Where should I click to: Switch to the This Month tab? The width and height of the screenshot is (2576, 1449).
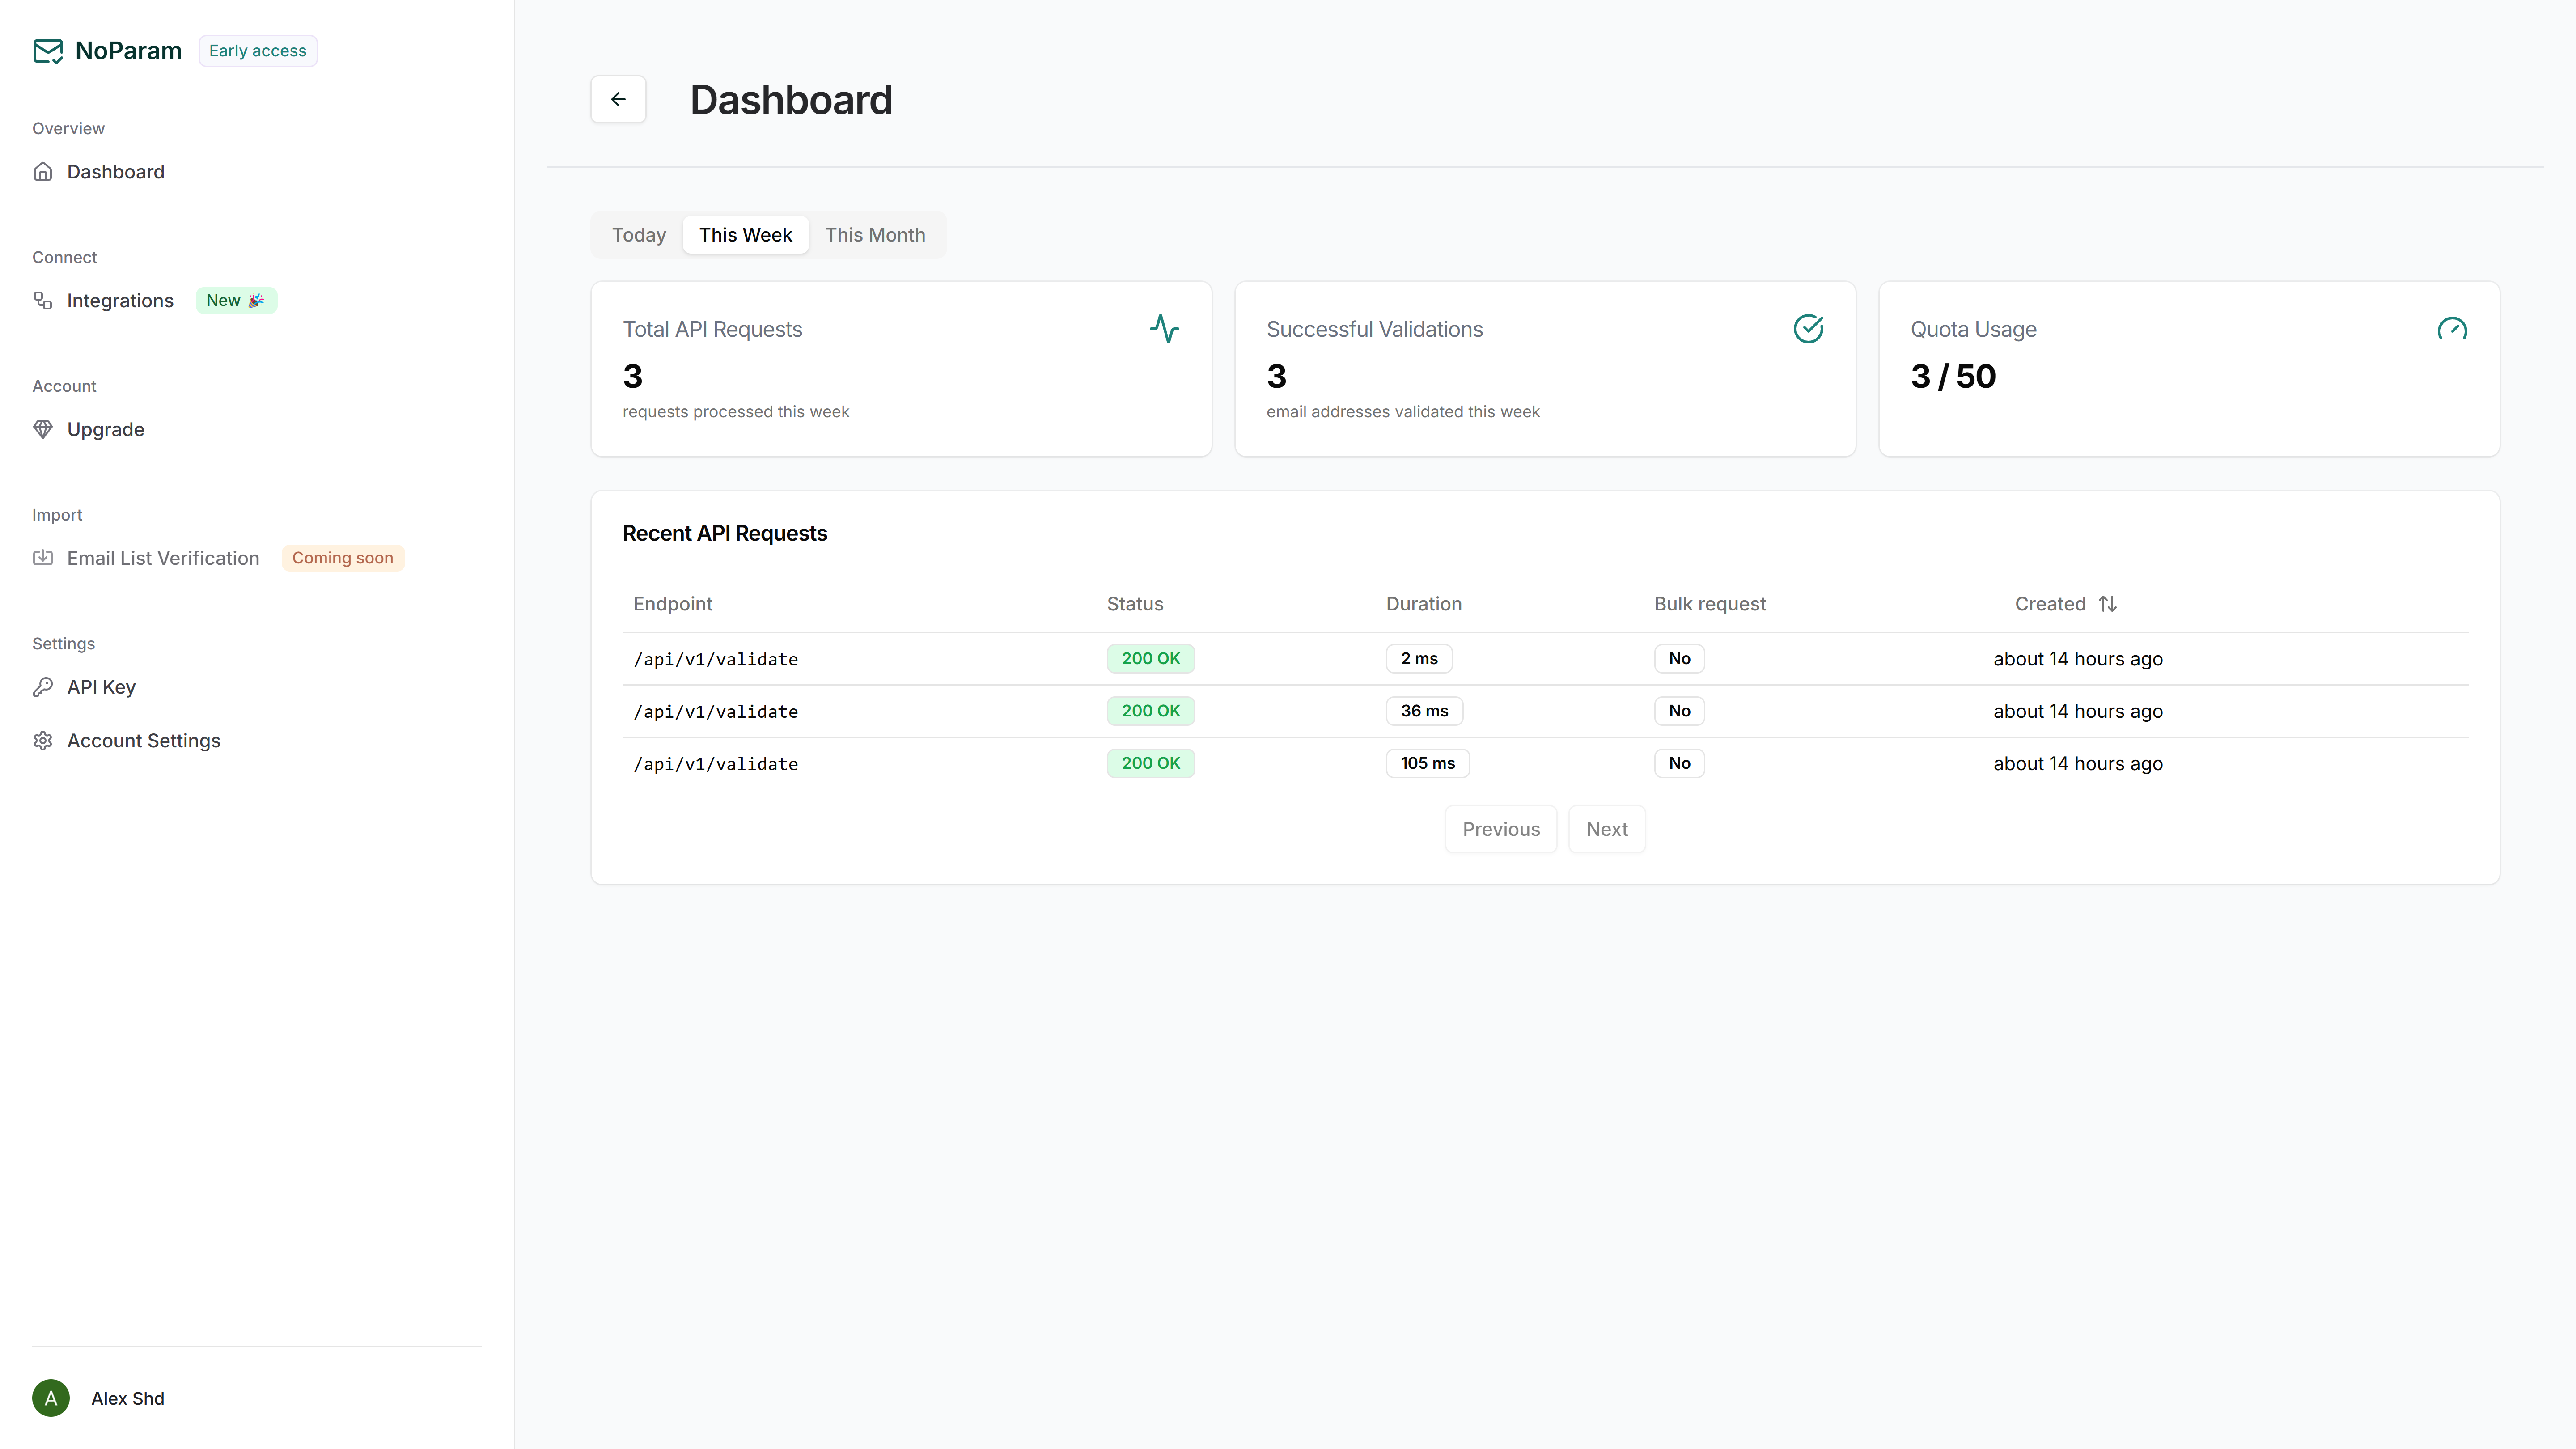click(875, 235)
